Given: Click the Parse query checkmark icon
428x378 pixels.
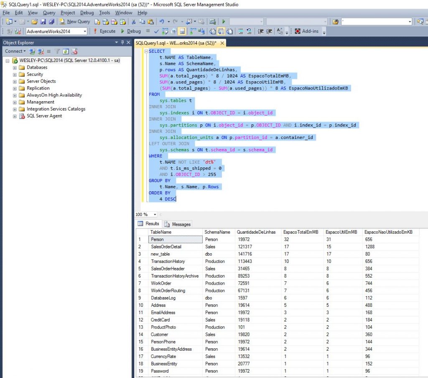Looking at the screenshot, I should (157, 31).
